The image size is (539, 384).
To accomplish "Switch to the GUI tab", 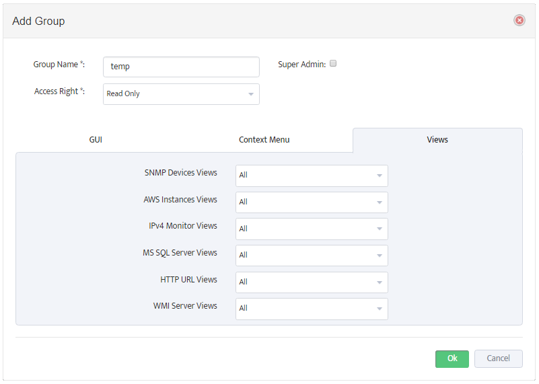I will click(x=96, y=140).
